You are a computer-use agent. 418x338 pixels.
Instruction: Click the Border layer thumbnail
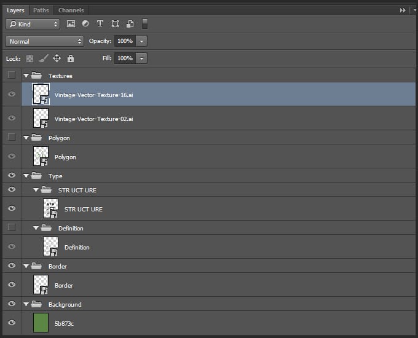pyautogui.click(x=41, y=285)
